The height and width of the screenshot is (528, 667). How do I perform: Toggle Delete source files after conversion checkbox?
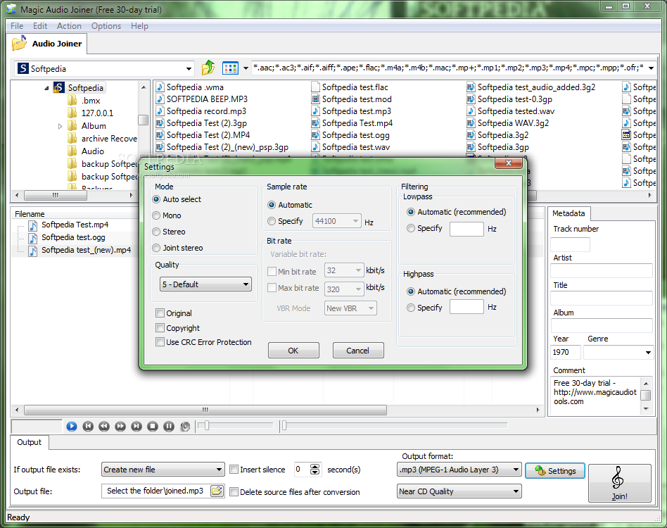tap(234, 492)
